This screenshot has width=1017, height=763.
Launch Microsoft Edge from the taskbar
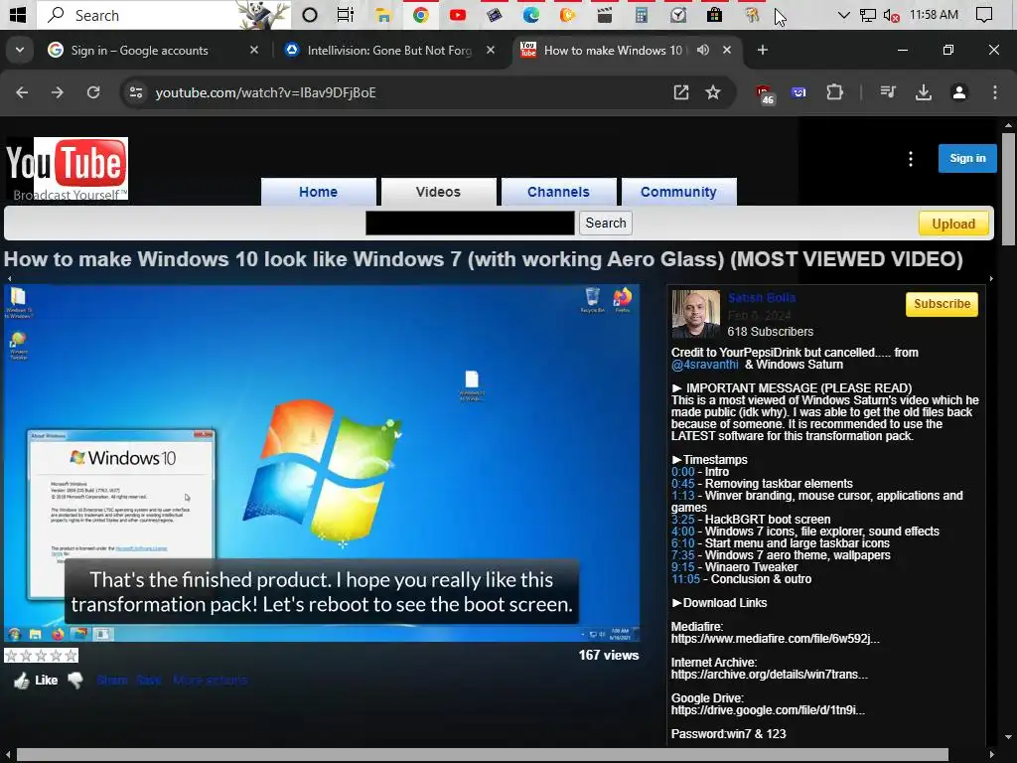(x=531, y=14)
